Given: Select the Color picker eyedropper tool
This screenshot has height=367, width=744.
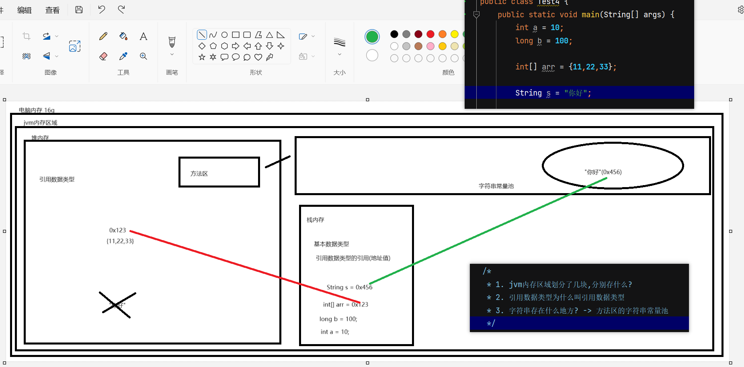Looking at the screenshot, I should 123,56.
